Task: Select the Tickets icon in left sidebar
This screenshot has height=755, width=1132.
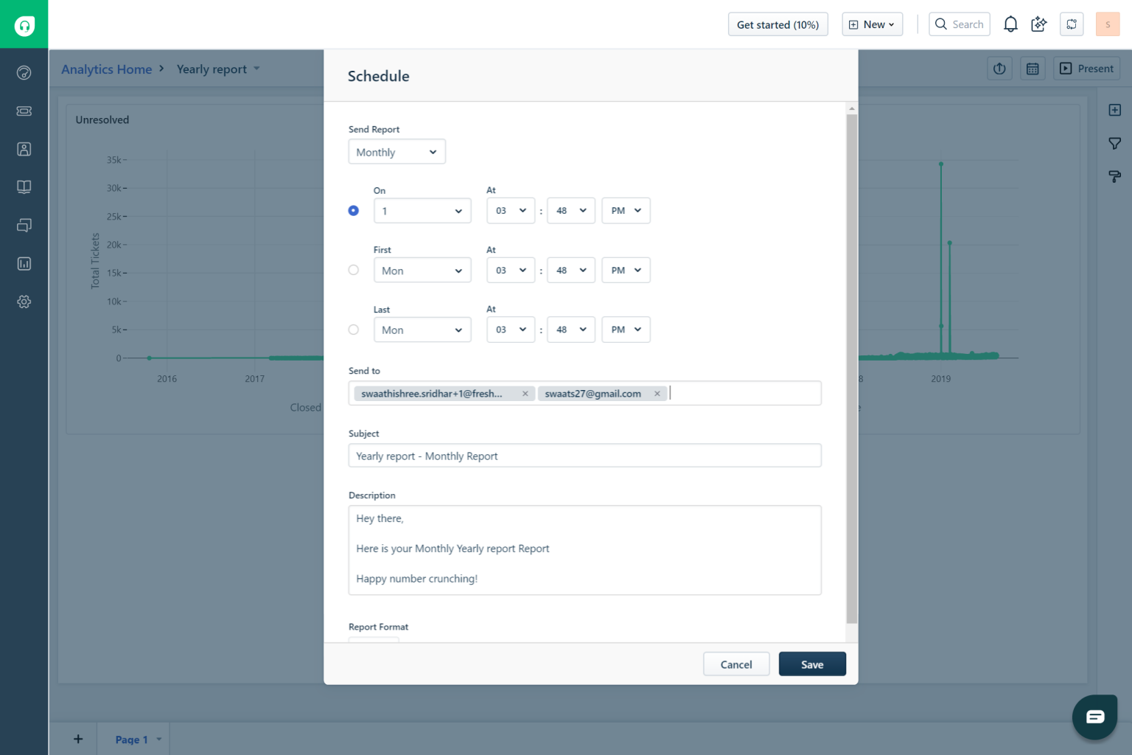Action: tap(24, 111)
